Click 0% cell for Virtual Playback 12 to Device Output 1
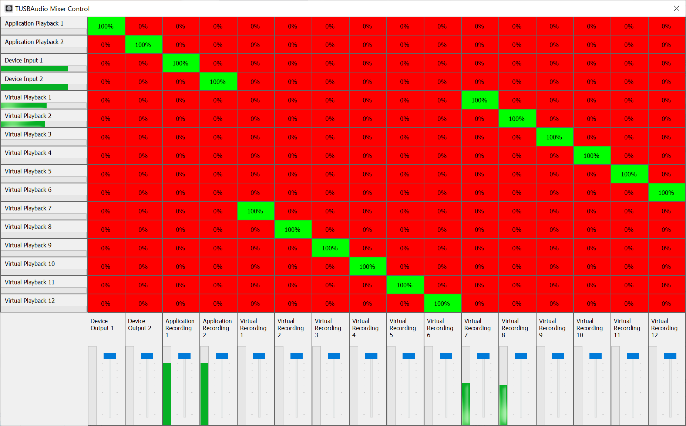 tap(106, 303)
